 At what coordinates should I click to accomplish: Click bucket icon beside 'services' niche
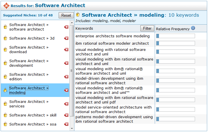tap(5, 104)
